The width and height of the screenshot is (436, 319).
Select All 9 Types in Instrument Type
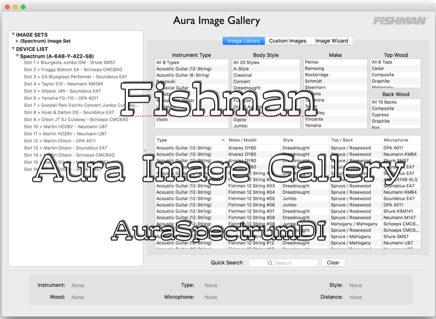pyautogui.click(x=192, y=63)
